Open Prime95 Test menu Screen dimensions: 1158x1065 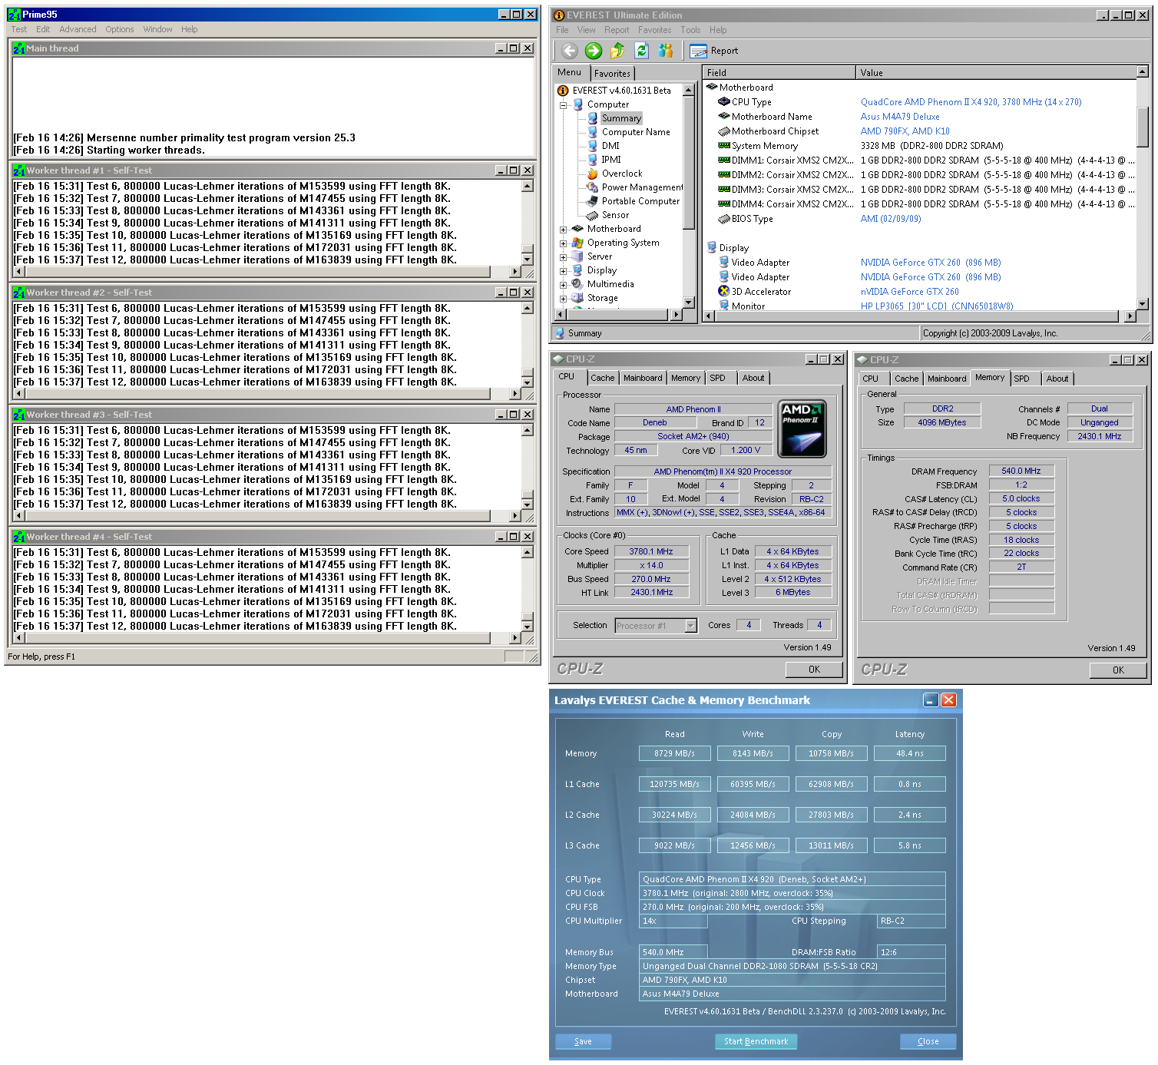(x=19, y=29)
